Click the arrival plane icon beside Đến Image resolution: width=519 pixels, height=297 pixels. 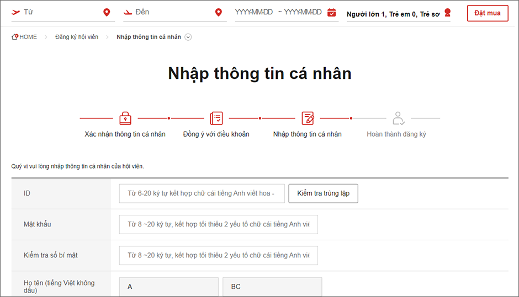(128, 12)
